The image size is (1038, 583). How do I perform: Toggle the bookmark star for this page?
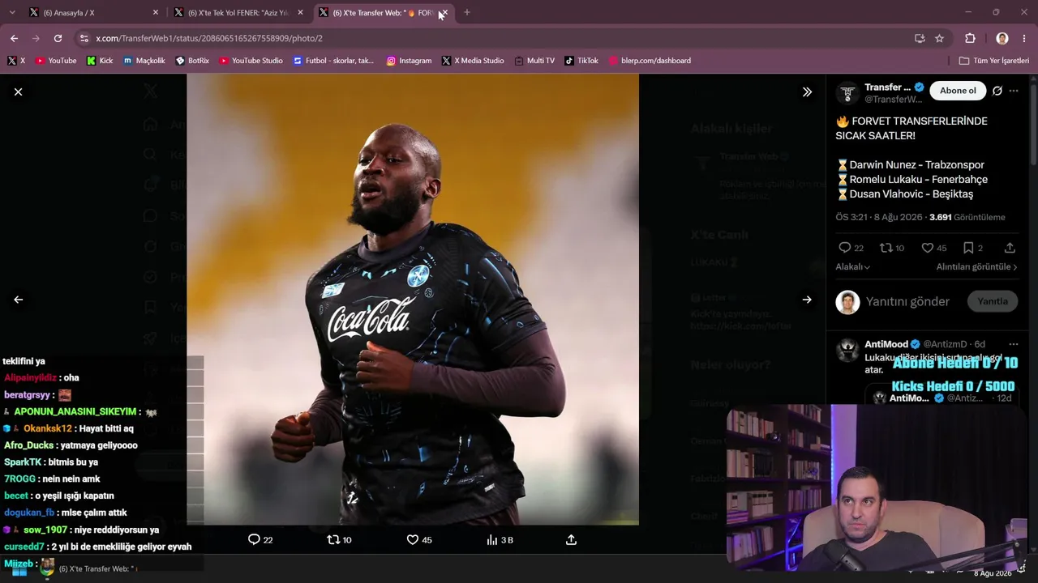[939, 38]
